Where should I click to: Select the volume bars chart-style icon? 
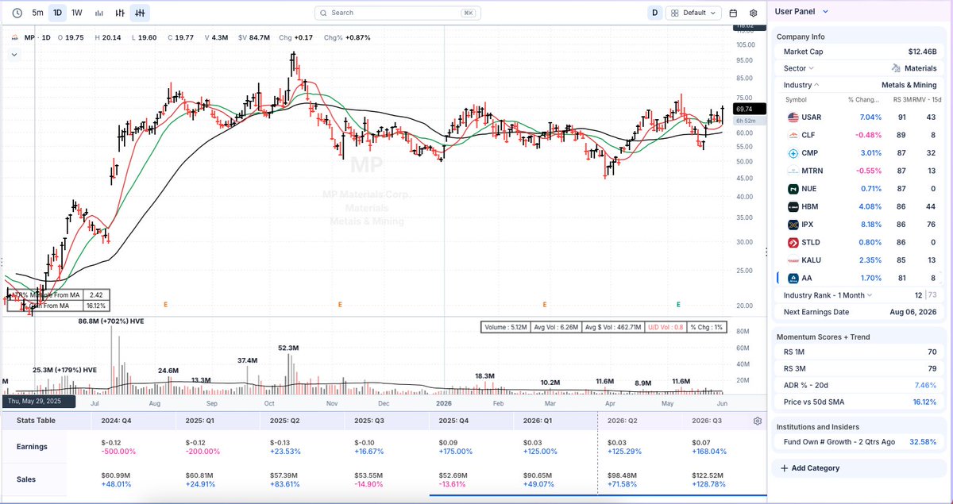[x=99, y=13]
